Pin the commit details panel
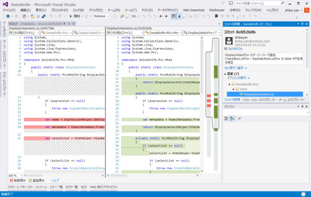Viewport: 311px width, 197px height. pos(303,24)
